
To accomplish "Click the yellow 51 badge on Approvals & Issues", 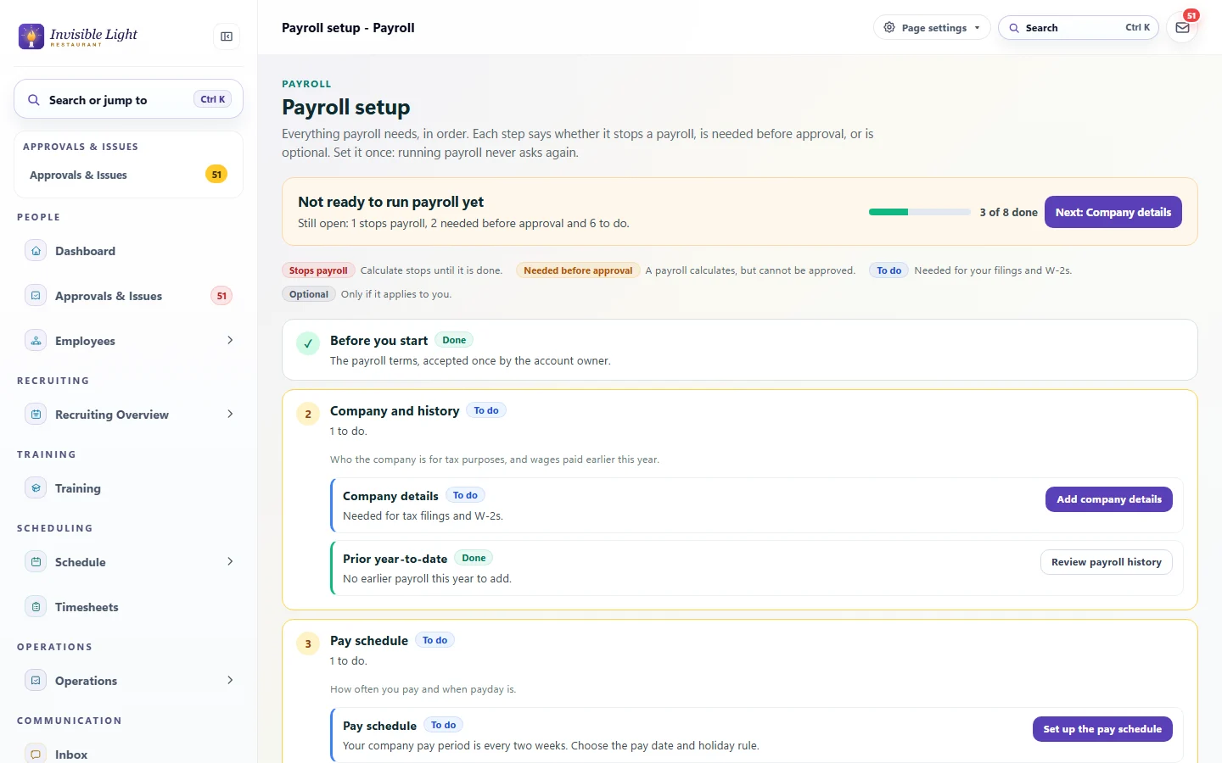I will [x=216, y=175].
